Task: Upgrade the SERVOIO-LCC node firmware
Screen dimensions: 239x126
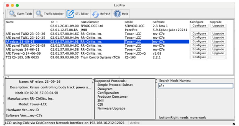Action: (218, 26)
